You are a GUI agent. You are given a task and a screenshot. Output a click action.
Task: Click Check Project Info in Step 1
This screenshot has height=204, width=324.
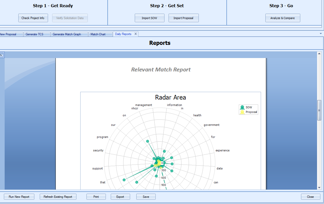(33, 18)
